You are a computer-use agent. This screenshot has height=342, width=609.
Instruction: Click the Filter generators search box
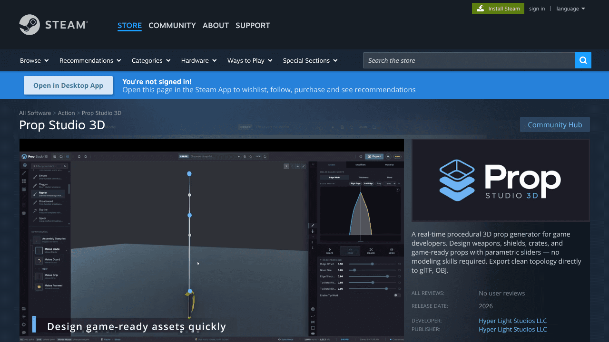click(x=49, y=166)
